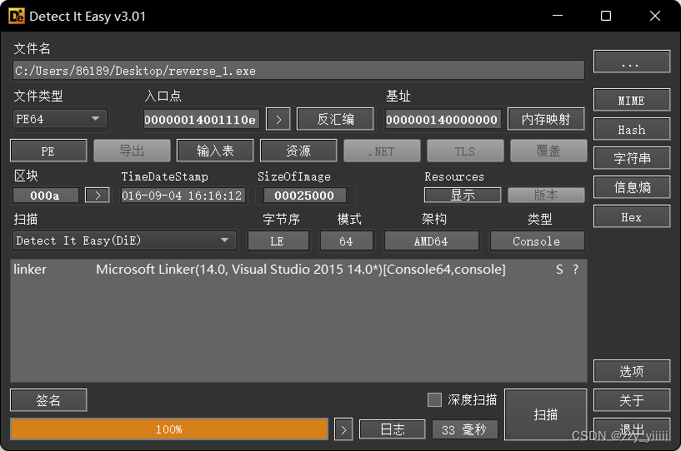681x451 pixels.
Task: Toggle the 深度扫描 deep scan checkbox
Action: 434,399
